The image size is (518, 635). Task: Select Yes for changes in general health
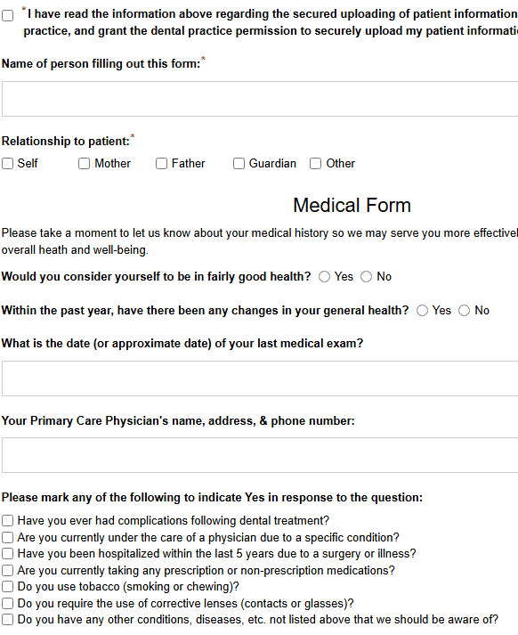(x=422, y=311)
